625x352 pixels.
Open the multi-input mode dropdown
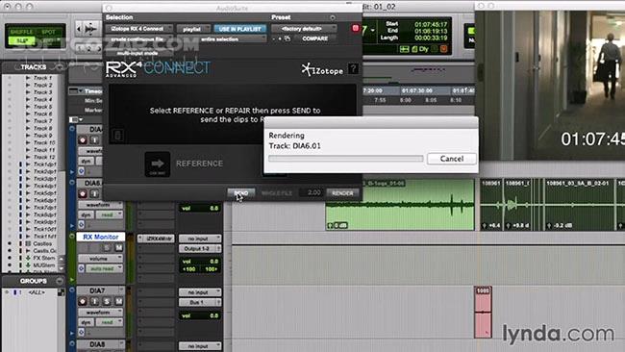coord(137,53)
